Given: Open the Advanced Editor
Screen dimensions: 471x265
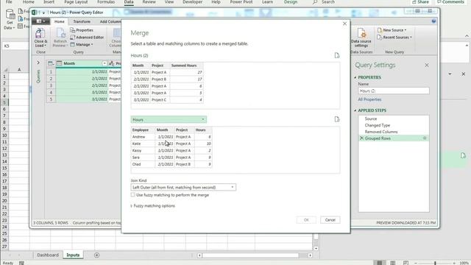Looking at the screenshot, I should click(87, 38).
